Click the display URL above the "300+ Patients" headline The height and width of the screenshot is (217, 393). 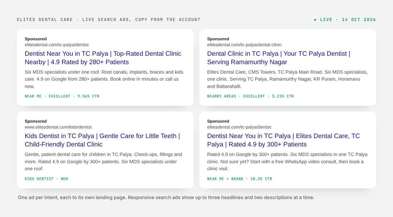tap(239, 127)
